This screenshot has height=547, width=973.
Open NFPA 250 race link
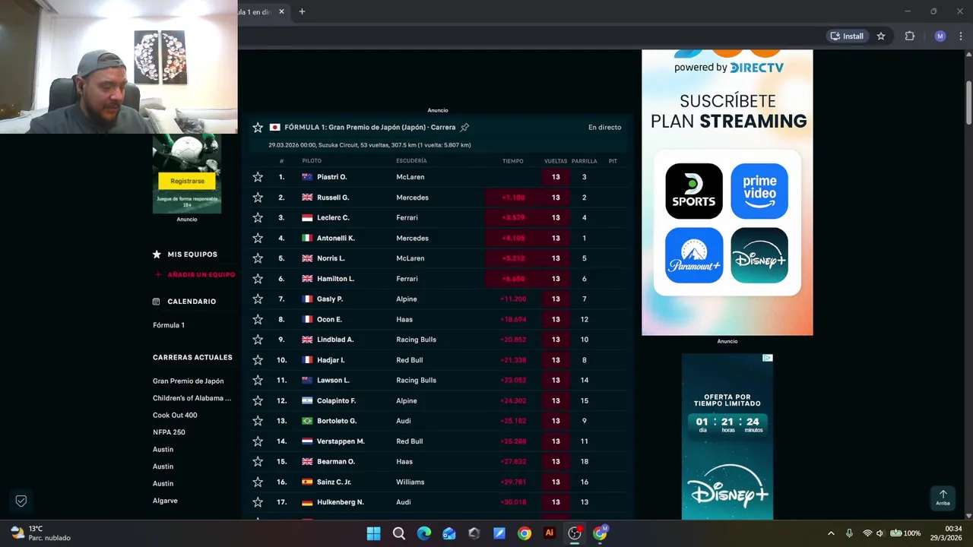169,432
